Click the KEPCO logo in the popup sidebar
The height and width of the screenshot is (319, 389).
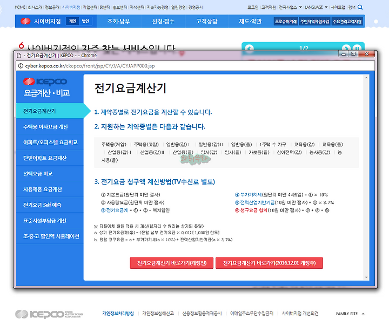pyautogui.click(x=45, y=82)
